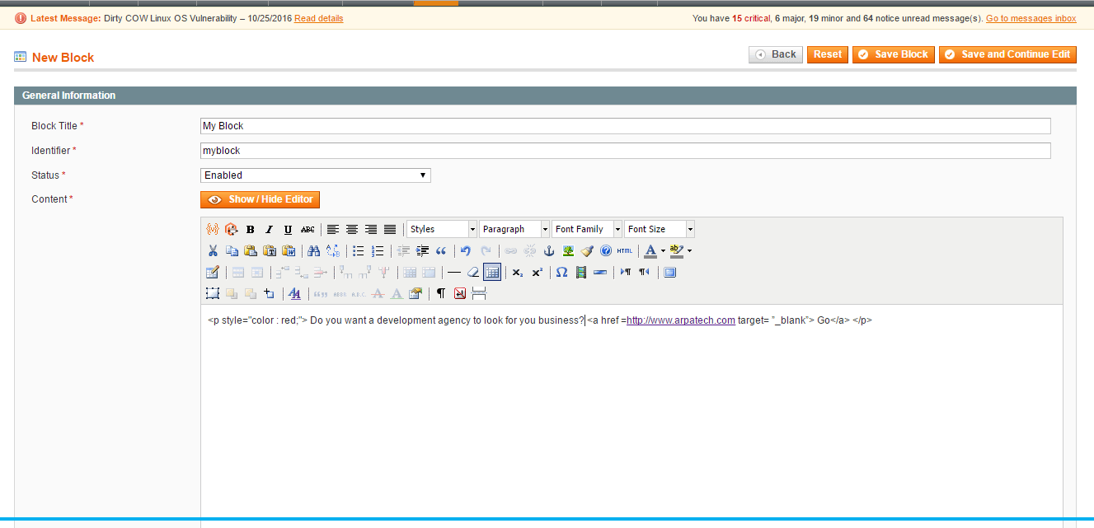1094x528 pixels.
Task: Toggle underline text formatting
Action: [x=288, y=230]
